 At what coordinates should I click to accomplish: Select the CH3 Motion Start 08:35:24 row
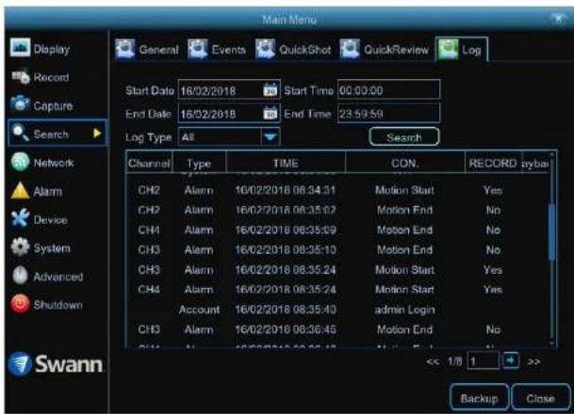[336, 270]
